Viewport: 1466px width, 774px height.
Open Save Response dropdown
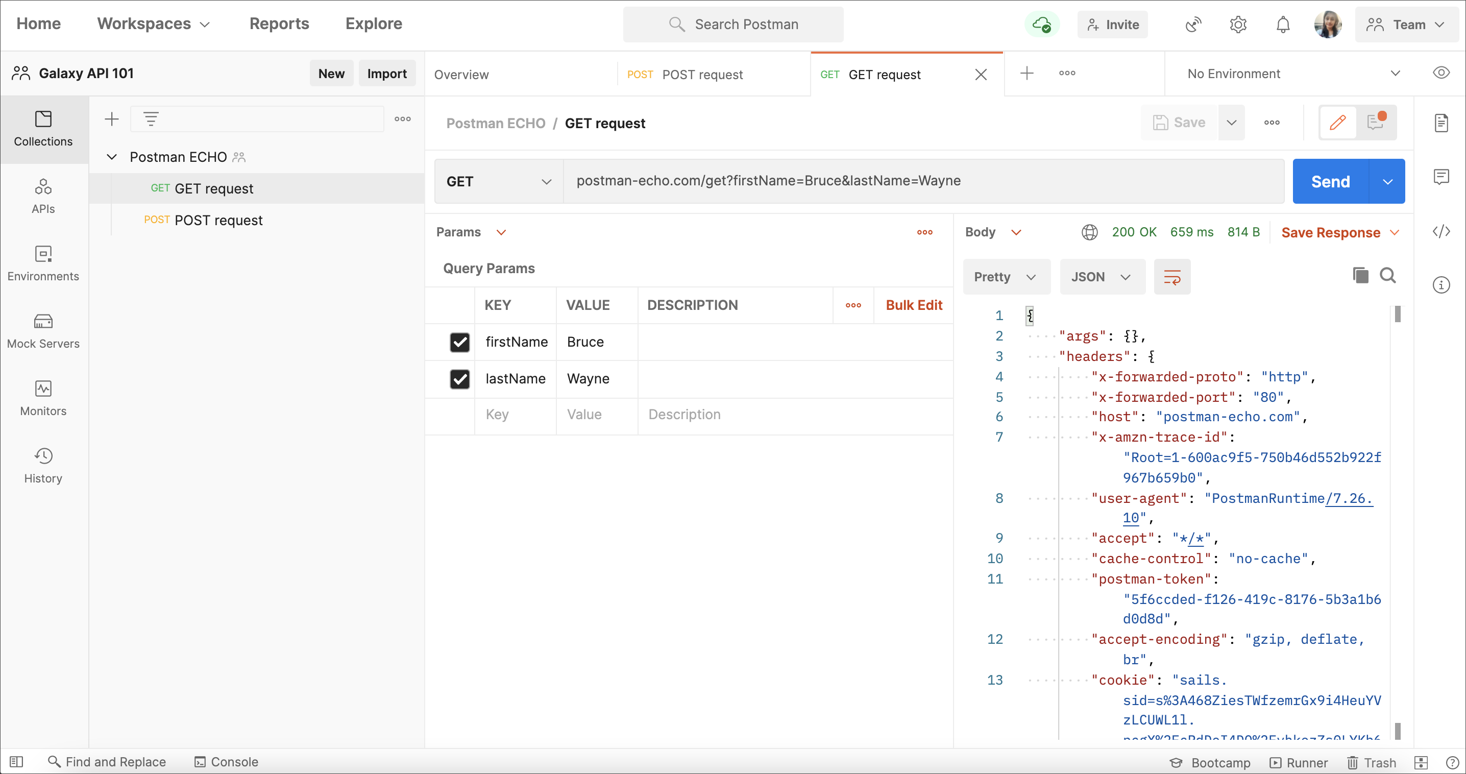(x=1339, y=232)
